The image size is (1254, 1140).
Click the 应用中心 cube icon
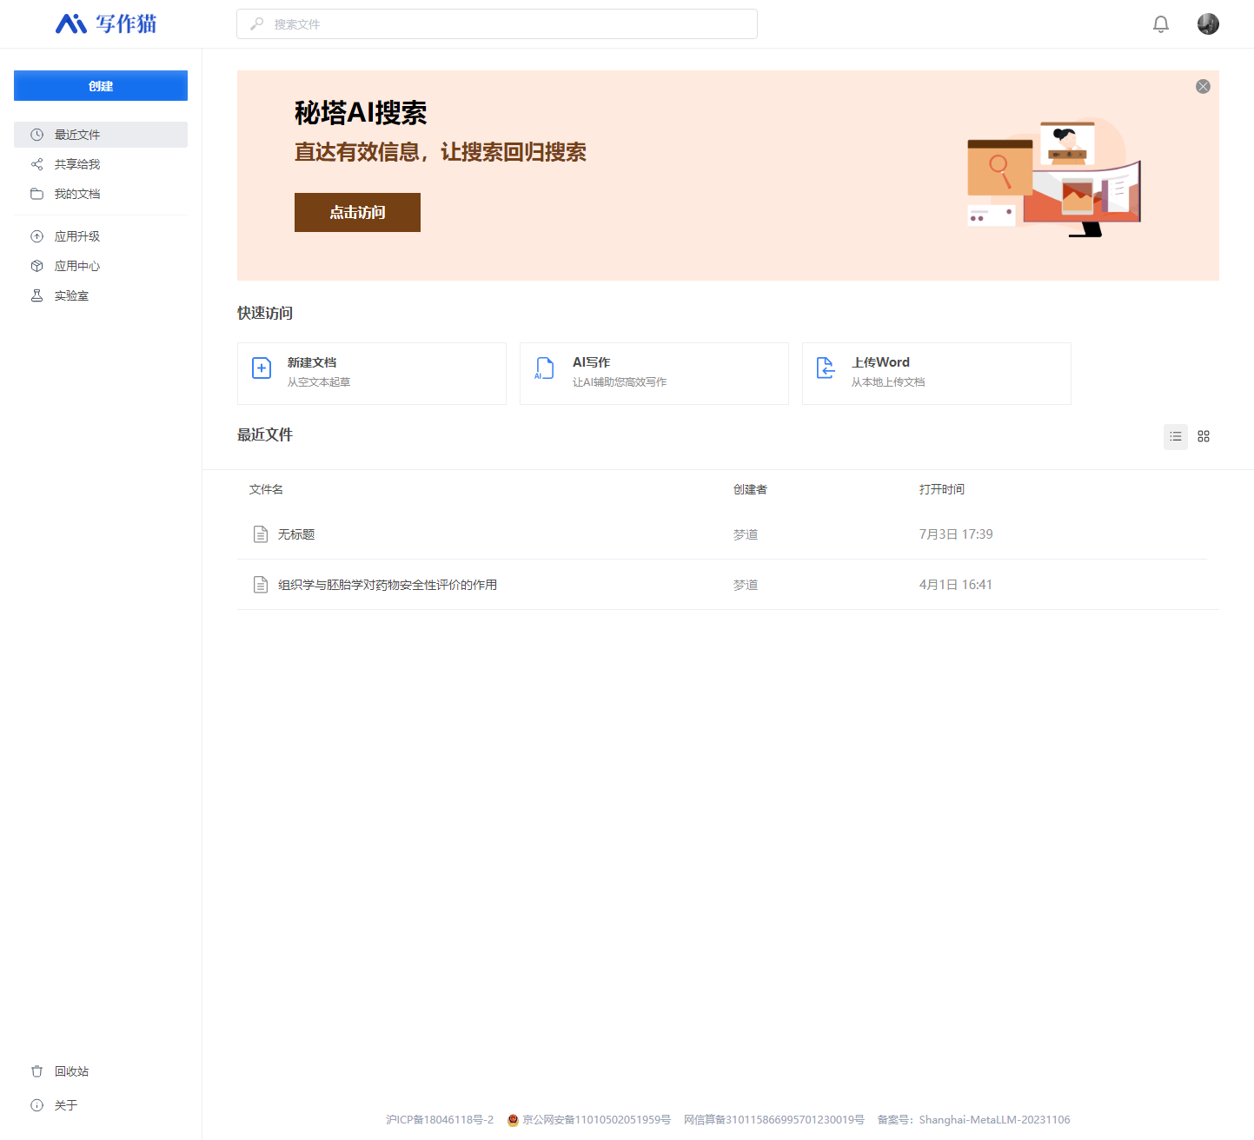pyautogui.click(x=36, y=266)
